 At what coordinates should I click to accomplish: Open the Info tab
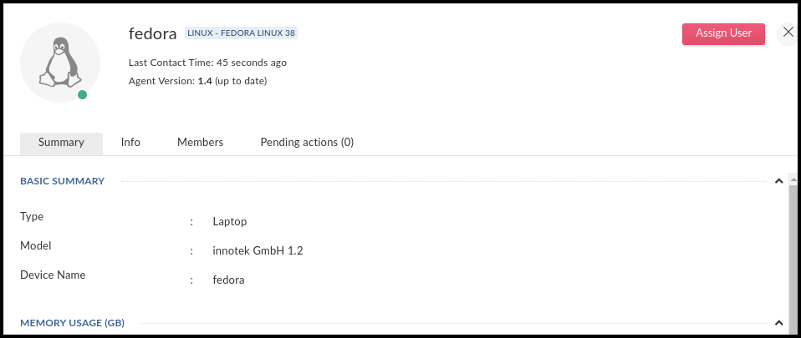(x=130, y=143)
